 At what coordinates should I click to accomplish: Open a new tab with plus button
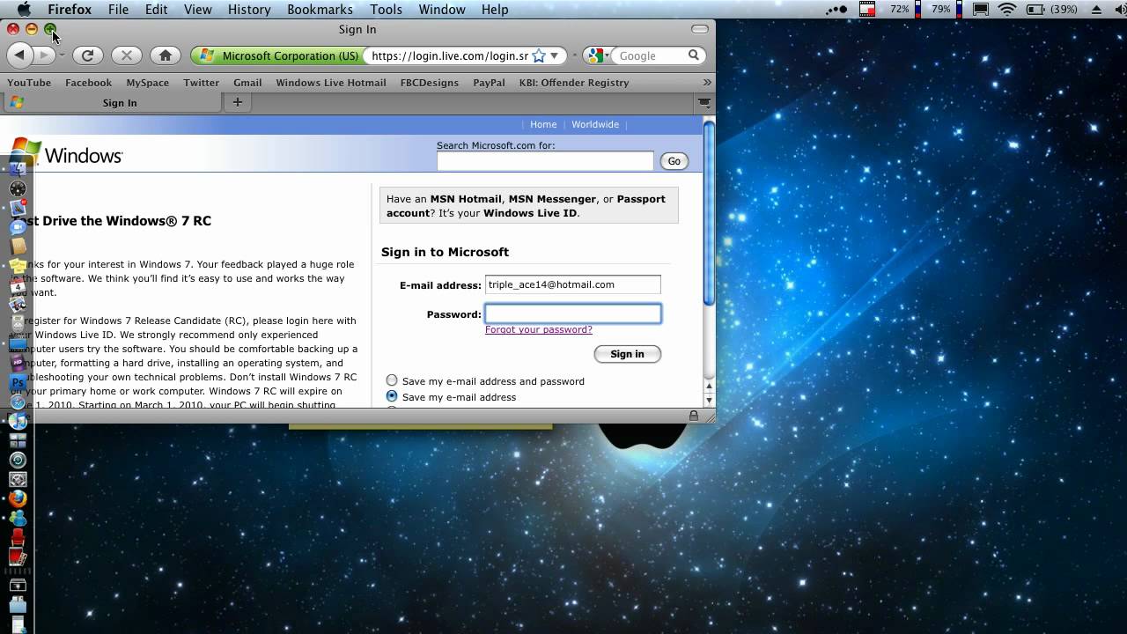(237, 102)
